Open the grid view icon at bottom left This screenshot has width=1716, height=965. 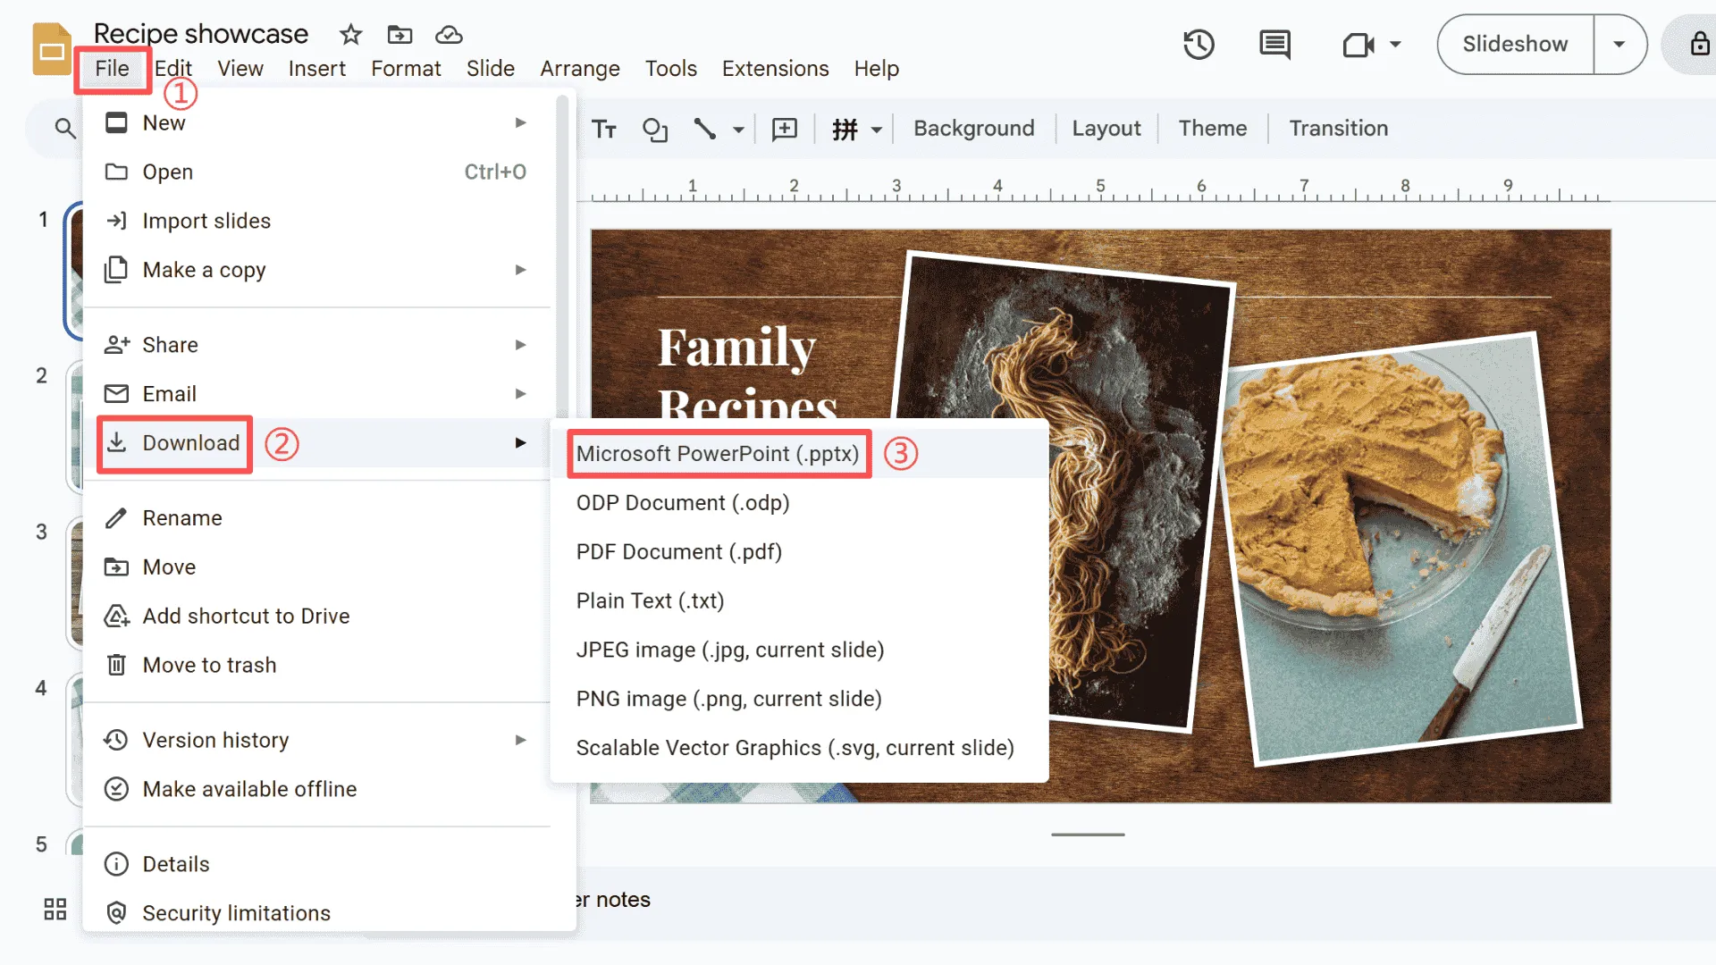[55, 909]
